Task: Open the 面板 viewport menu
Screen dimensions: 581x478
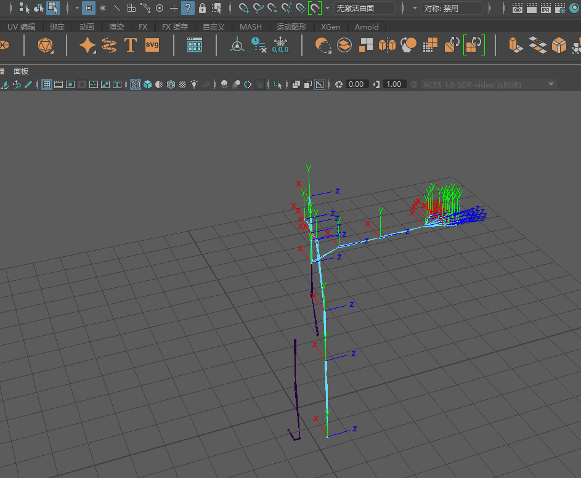Action: pyautogui.click(x=21, y=71)
